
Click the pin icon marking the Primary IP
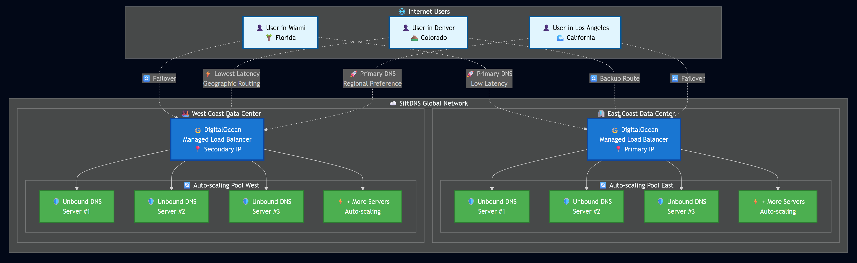pos(618,149)
